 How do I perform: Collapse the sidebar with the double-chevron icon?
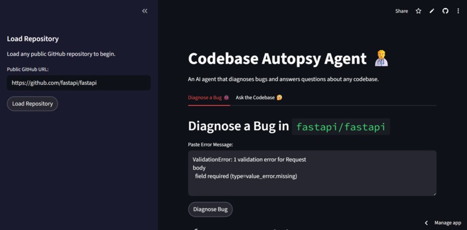pyautogui.click(x=145, y=11)
